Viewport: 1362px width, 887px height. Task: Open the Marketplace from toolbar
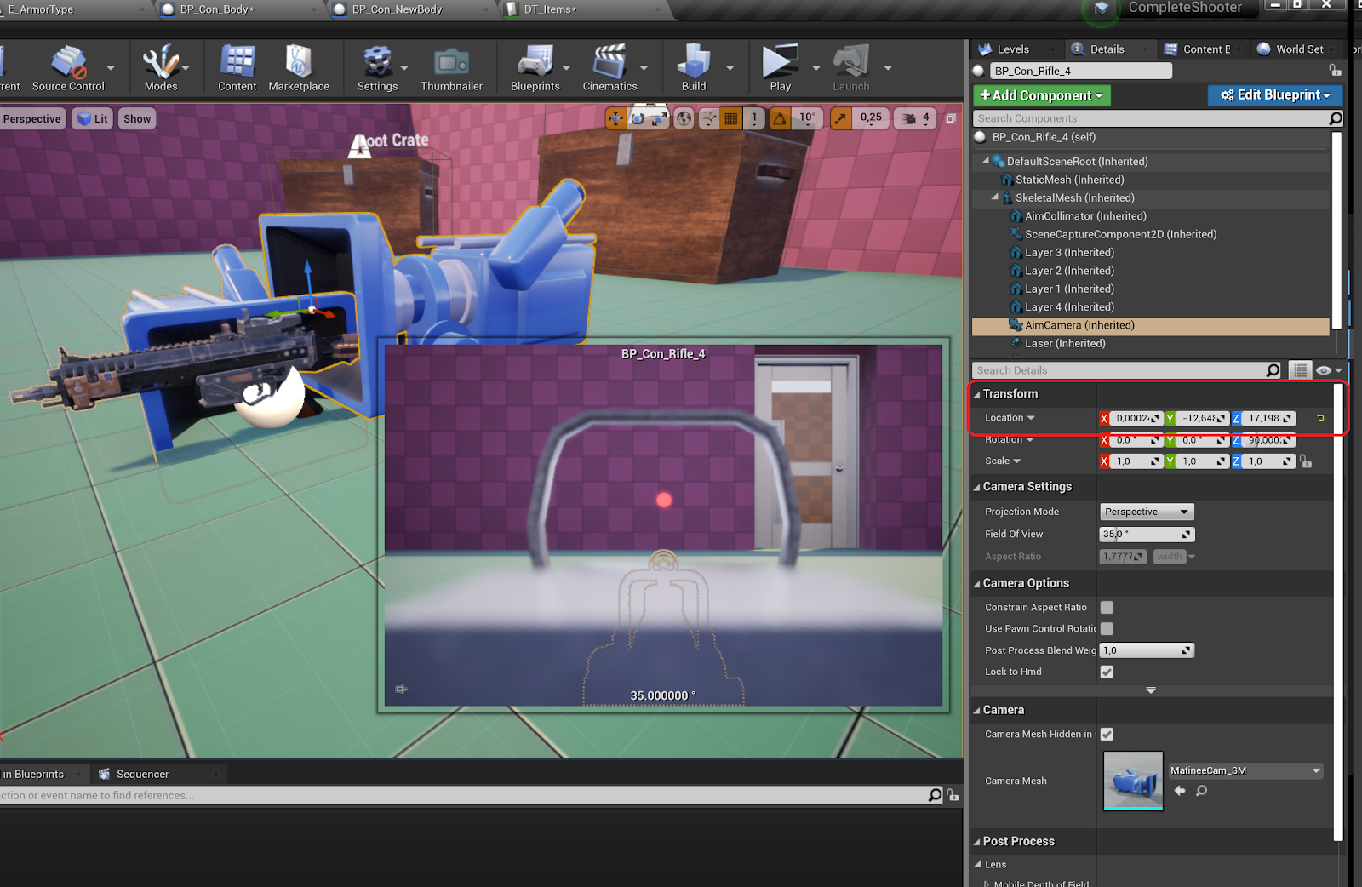(299, 68)
